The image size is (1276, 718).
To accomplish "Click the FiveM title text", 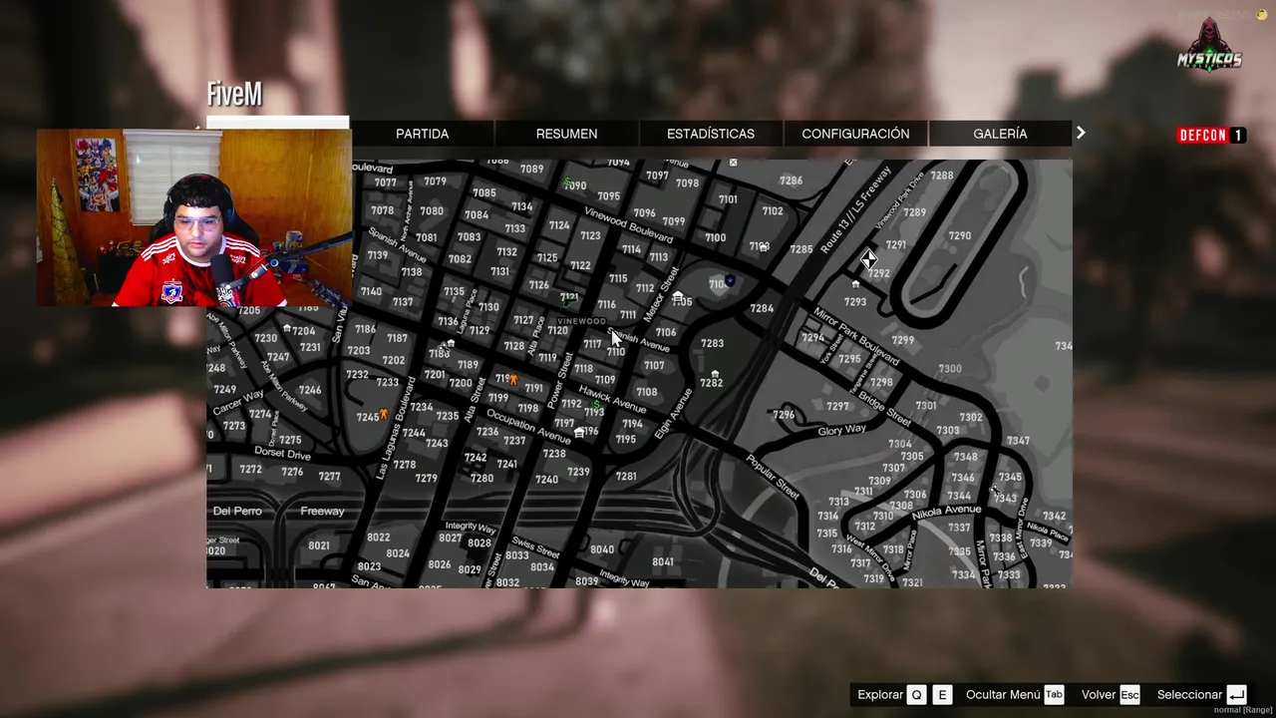I will click(x=234, y=95).
